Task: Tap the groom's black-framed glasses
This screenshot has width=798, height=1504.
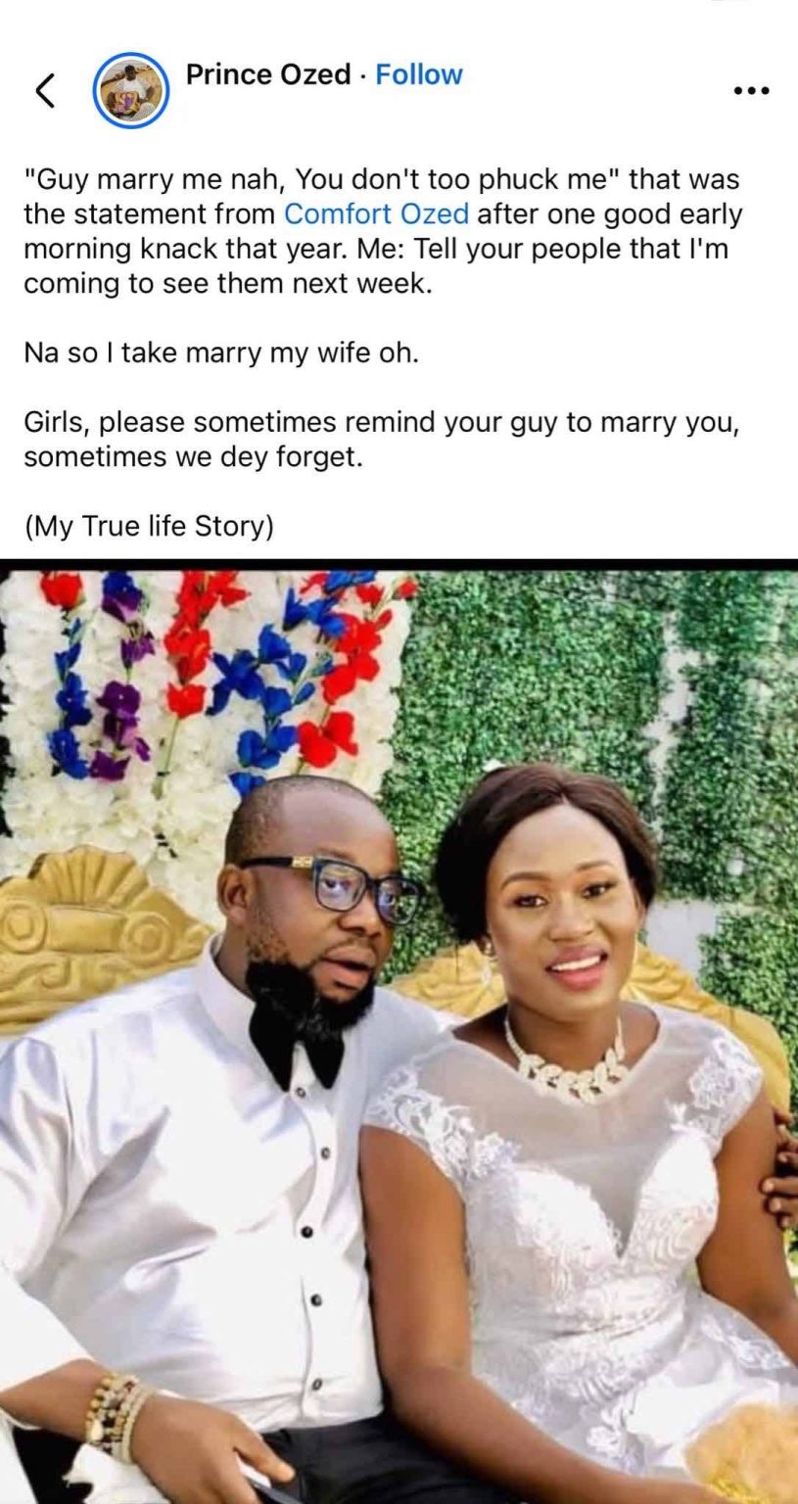Action: pyautogui.click(x=335, y=883)
